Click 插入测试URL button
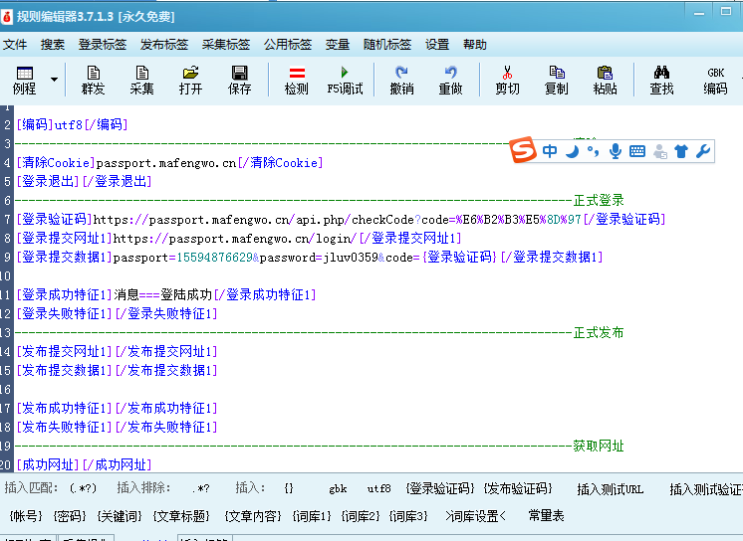The width and height of the screenshot is (743, 541). tap(610, 489)
